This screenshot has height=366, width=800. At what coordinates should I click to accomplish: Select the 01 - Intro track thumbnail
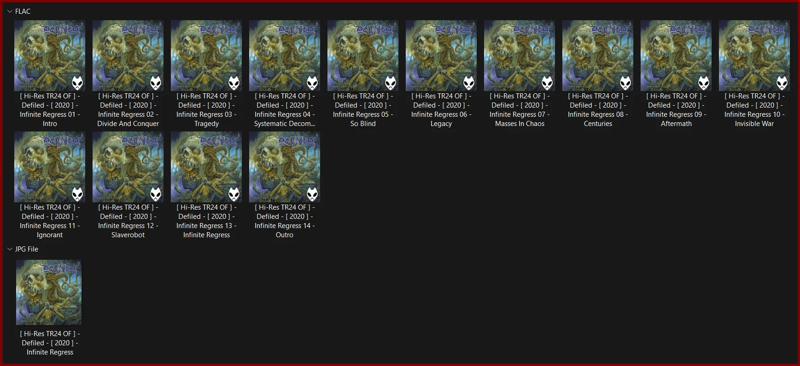[50, 56]
